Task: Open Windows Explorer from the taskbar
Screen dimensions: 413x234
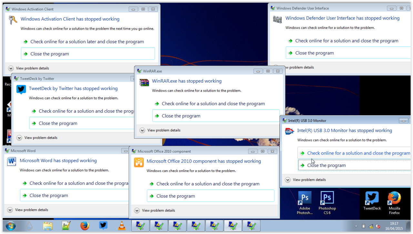Action: 48,226
